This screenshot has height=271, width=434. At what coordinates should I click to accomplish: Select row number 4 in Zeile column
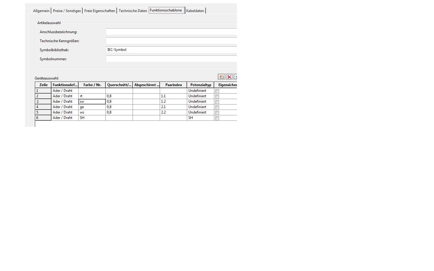coord(43,107)
